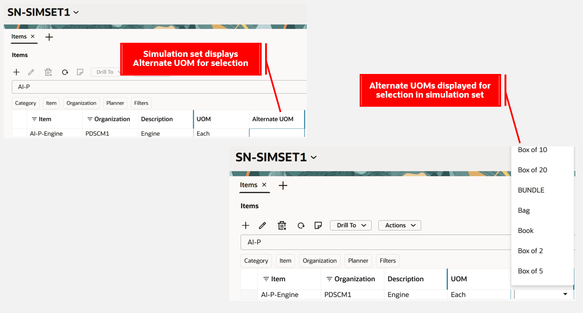
Task: Close the Items tab in the upper panel
Action: (x=32, y=36)
